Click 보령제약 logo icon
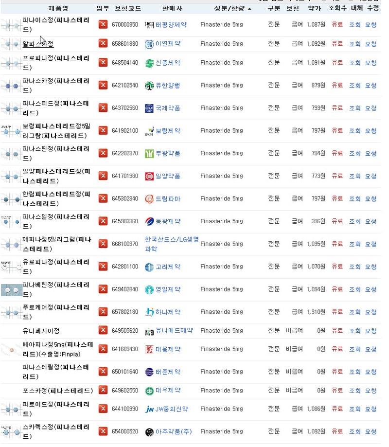 pyautogui.click(x=149, y=131)
